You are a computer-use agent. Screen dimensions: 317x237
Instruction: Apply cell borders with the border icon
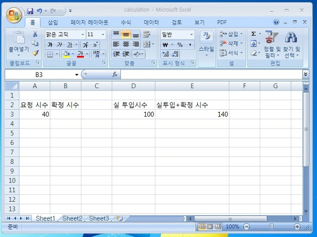(x=50, y=54)
